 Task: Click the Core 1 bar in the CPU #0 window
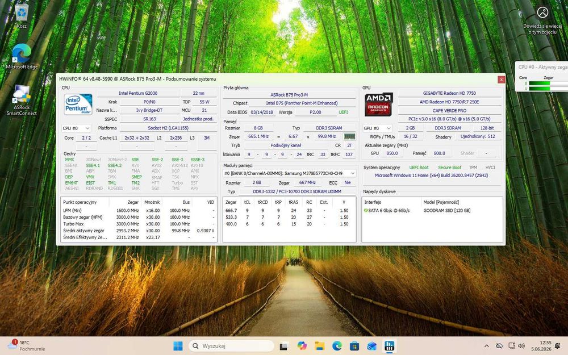click(549, 89)
